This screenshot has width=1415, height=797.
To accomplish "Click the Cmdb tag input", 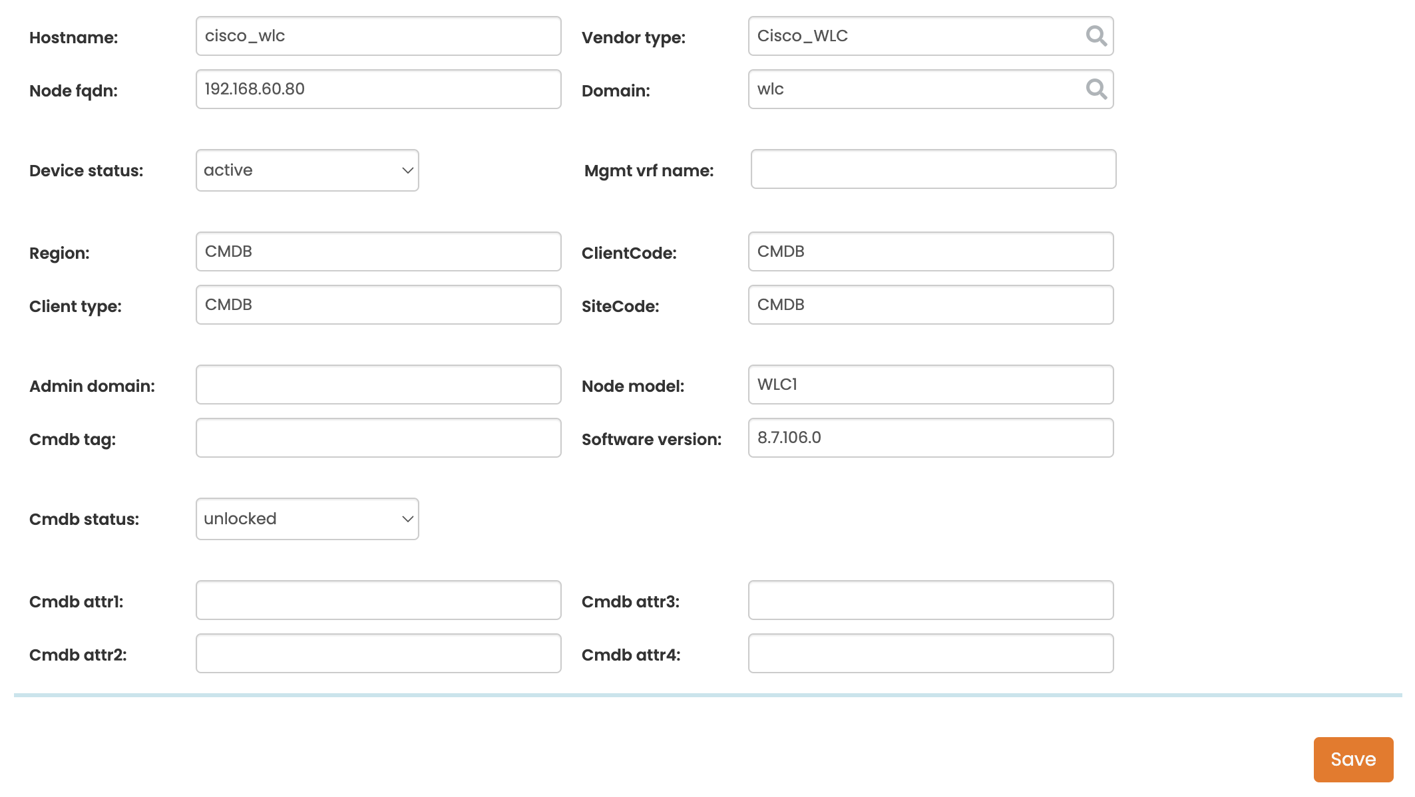I will tap(378, 438).
